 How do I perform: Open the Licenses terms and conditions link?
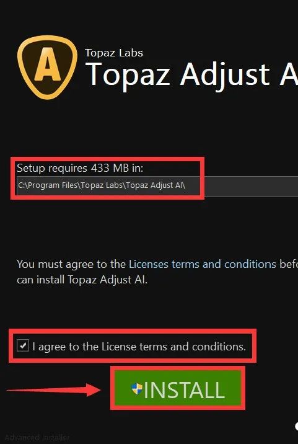click(203, 264)
